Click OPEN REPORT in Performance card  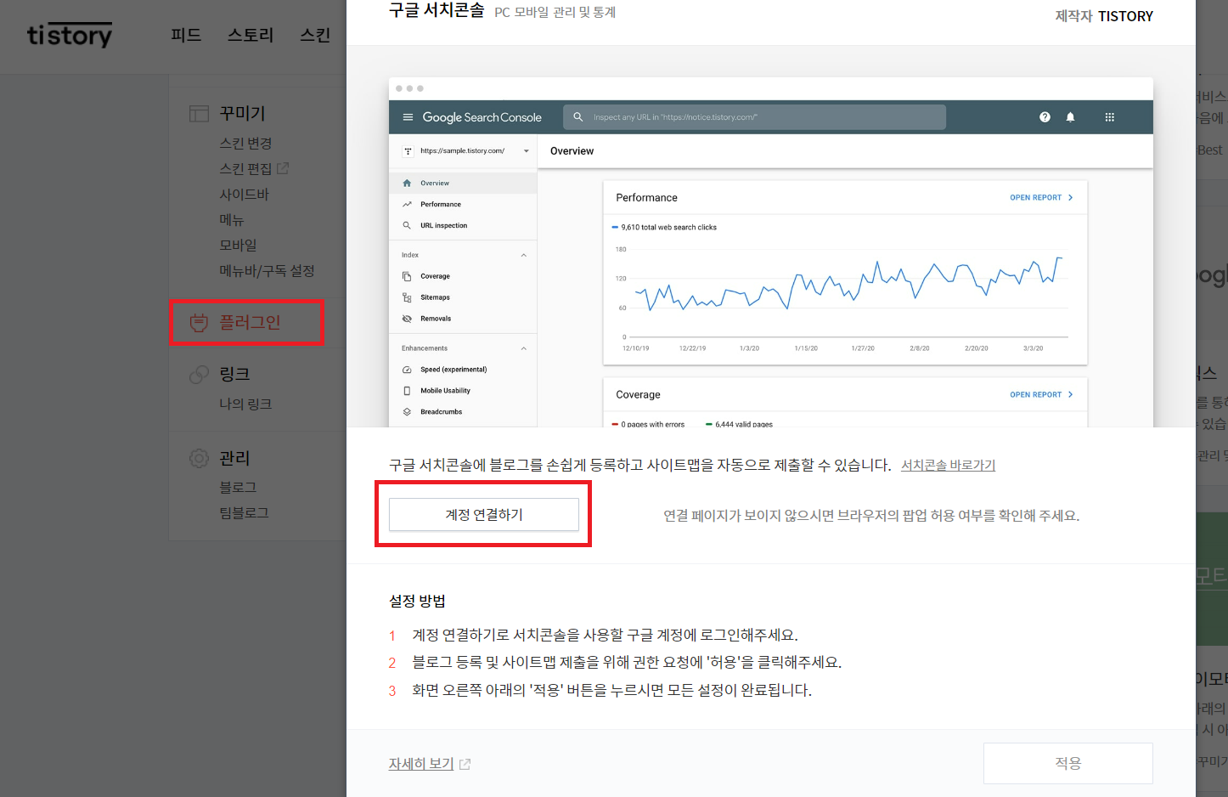(x=1041, y=197)
